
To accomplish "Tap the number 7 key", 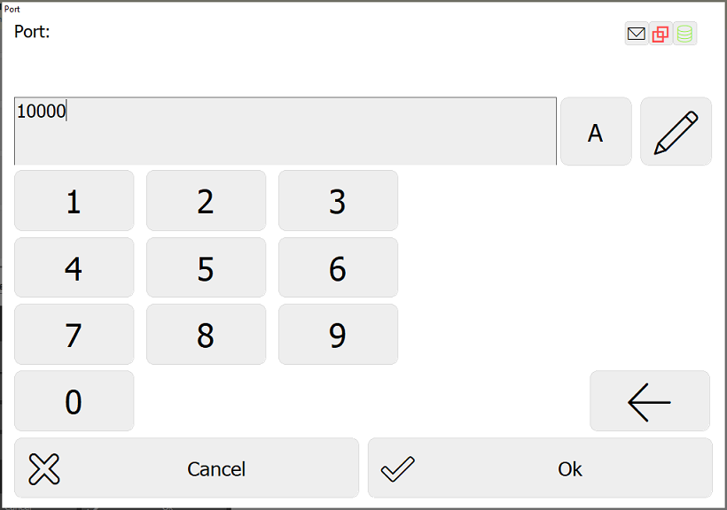I will click(x=74, y=335).
